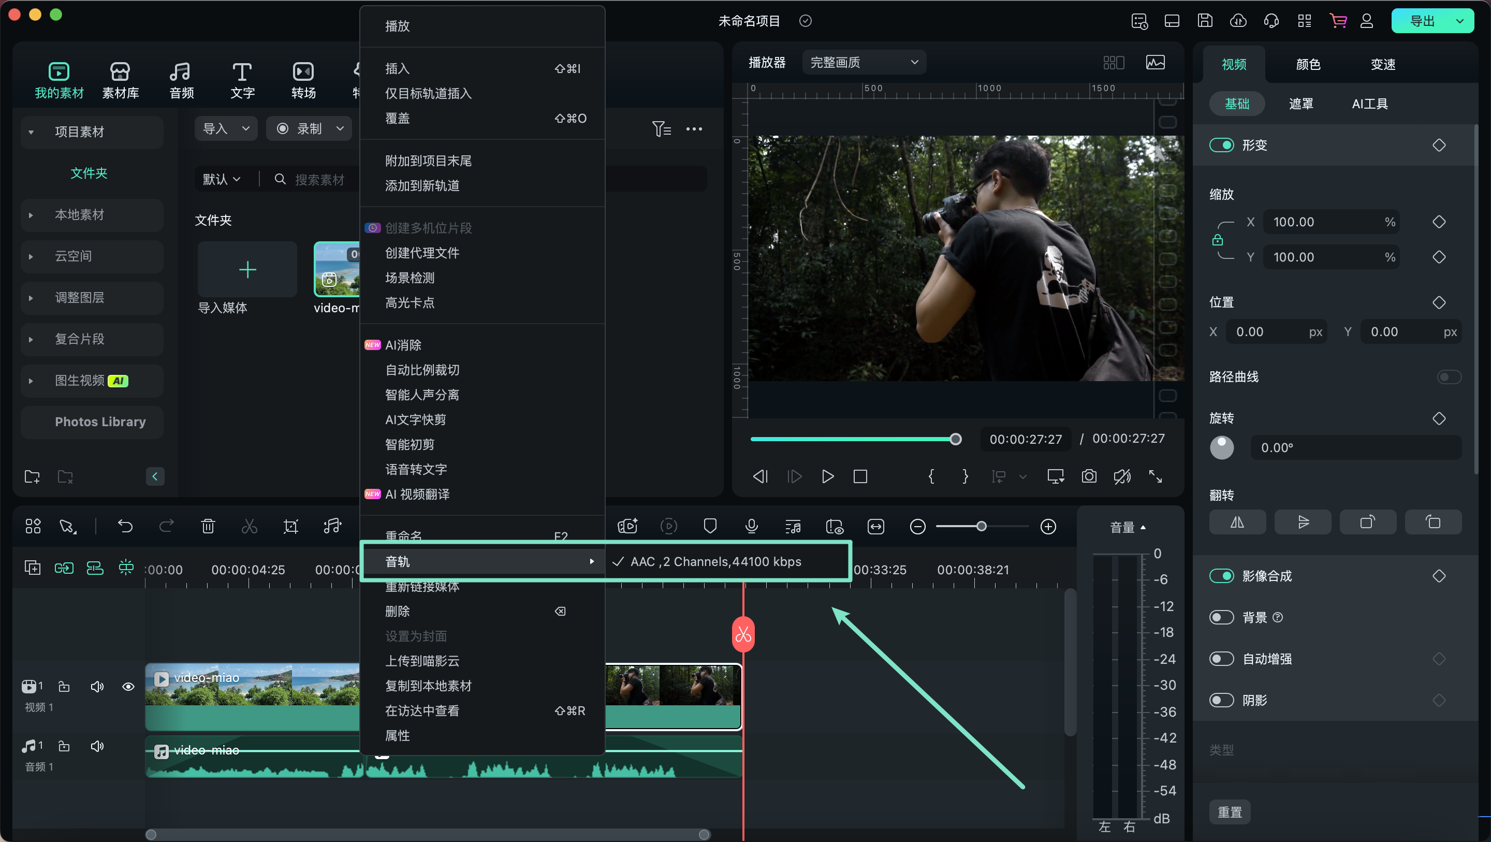Enter fullscreen preview with the expand arrows
1491x842 pixels.
(x=1156, y=476)
